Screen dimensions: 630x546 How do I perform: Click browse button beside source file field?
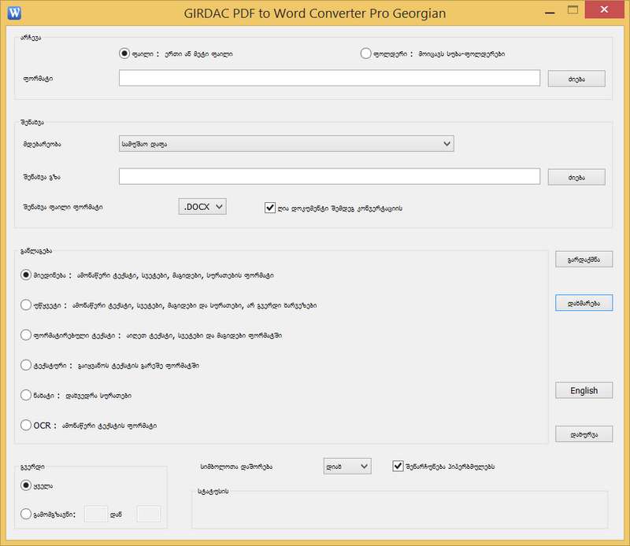pyautogui.click(x=576, y=79)
